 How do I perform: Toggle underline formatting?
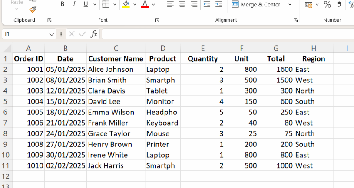click(x=85, y=4)
